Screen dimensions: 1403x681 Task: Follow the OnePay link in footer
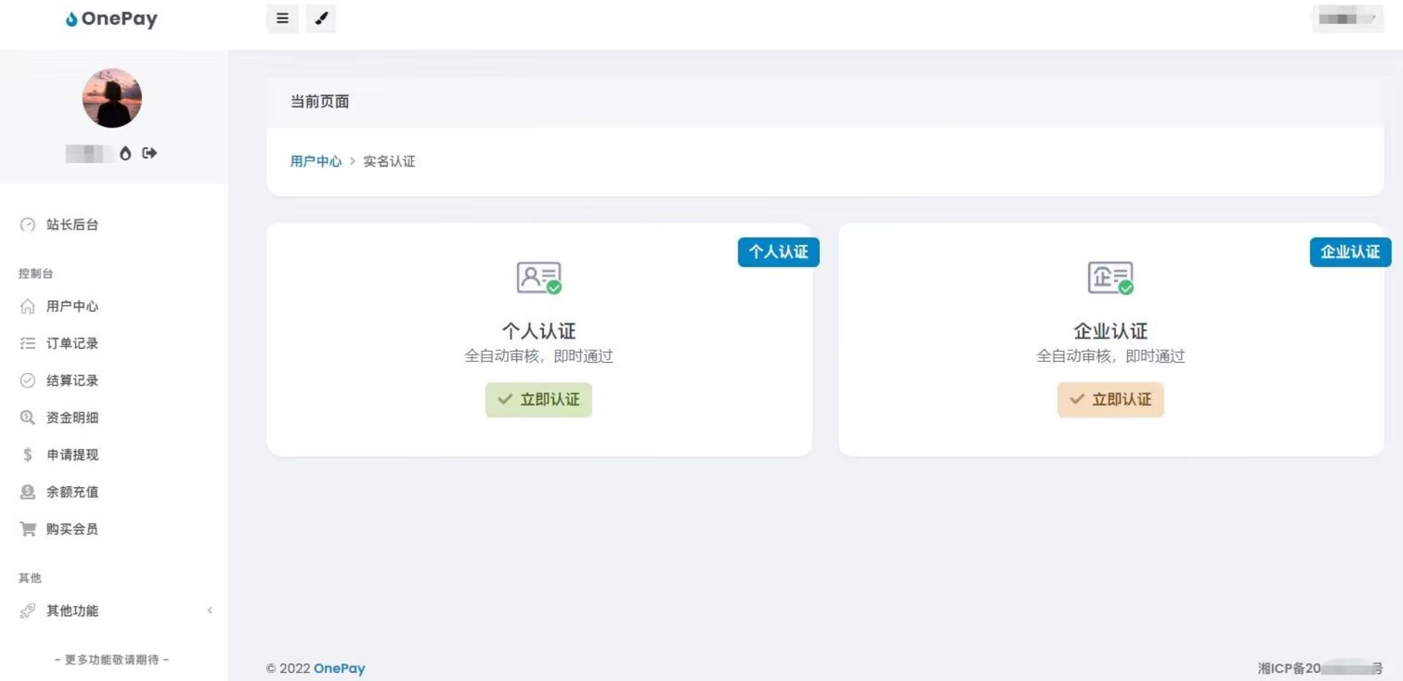pyautogui.click(x=339, y=669)
